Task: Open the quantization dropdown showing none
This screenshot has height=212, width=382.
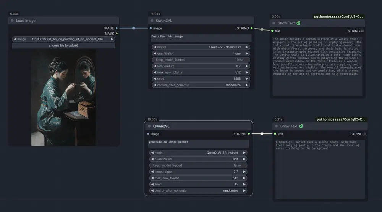Action: (x=201, y=53)
